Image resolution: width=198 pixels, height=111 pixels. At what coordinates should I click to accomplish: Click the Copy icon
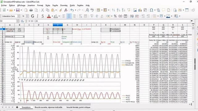point(48,10)
